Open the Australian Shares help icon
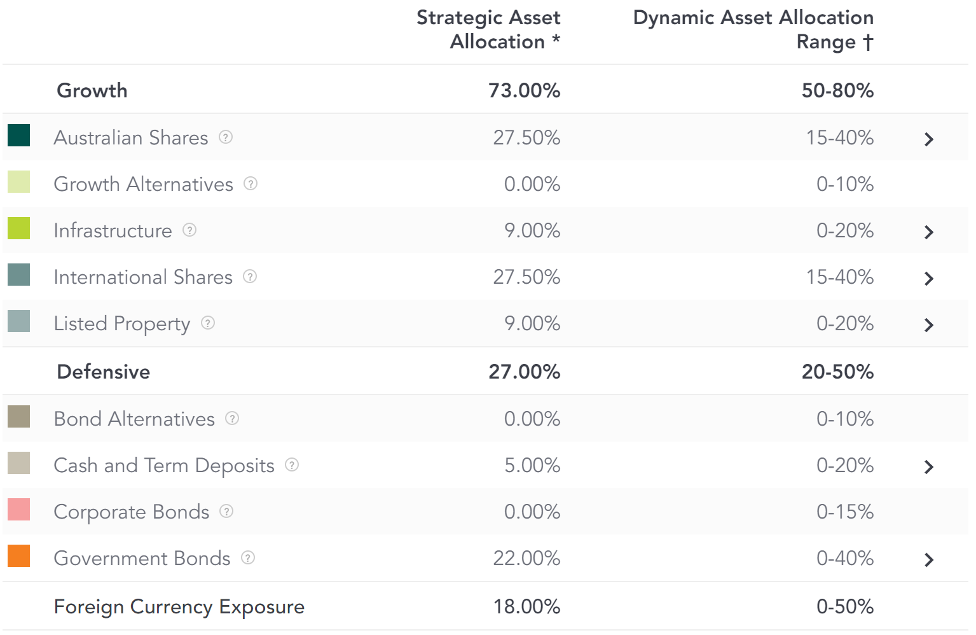 pos(226,137)
